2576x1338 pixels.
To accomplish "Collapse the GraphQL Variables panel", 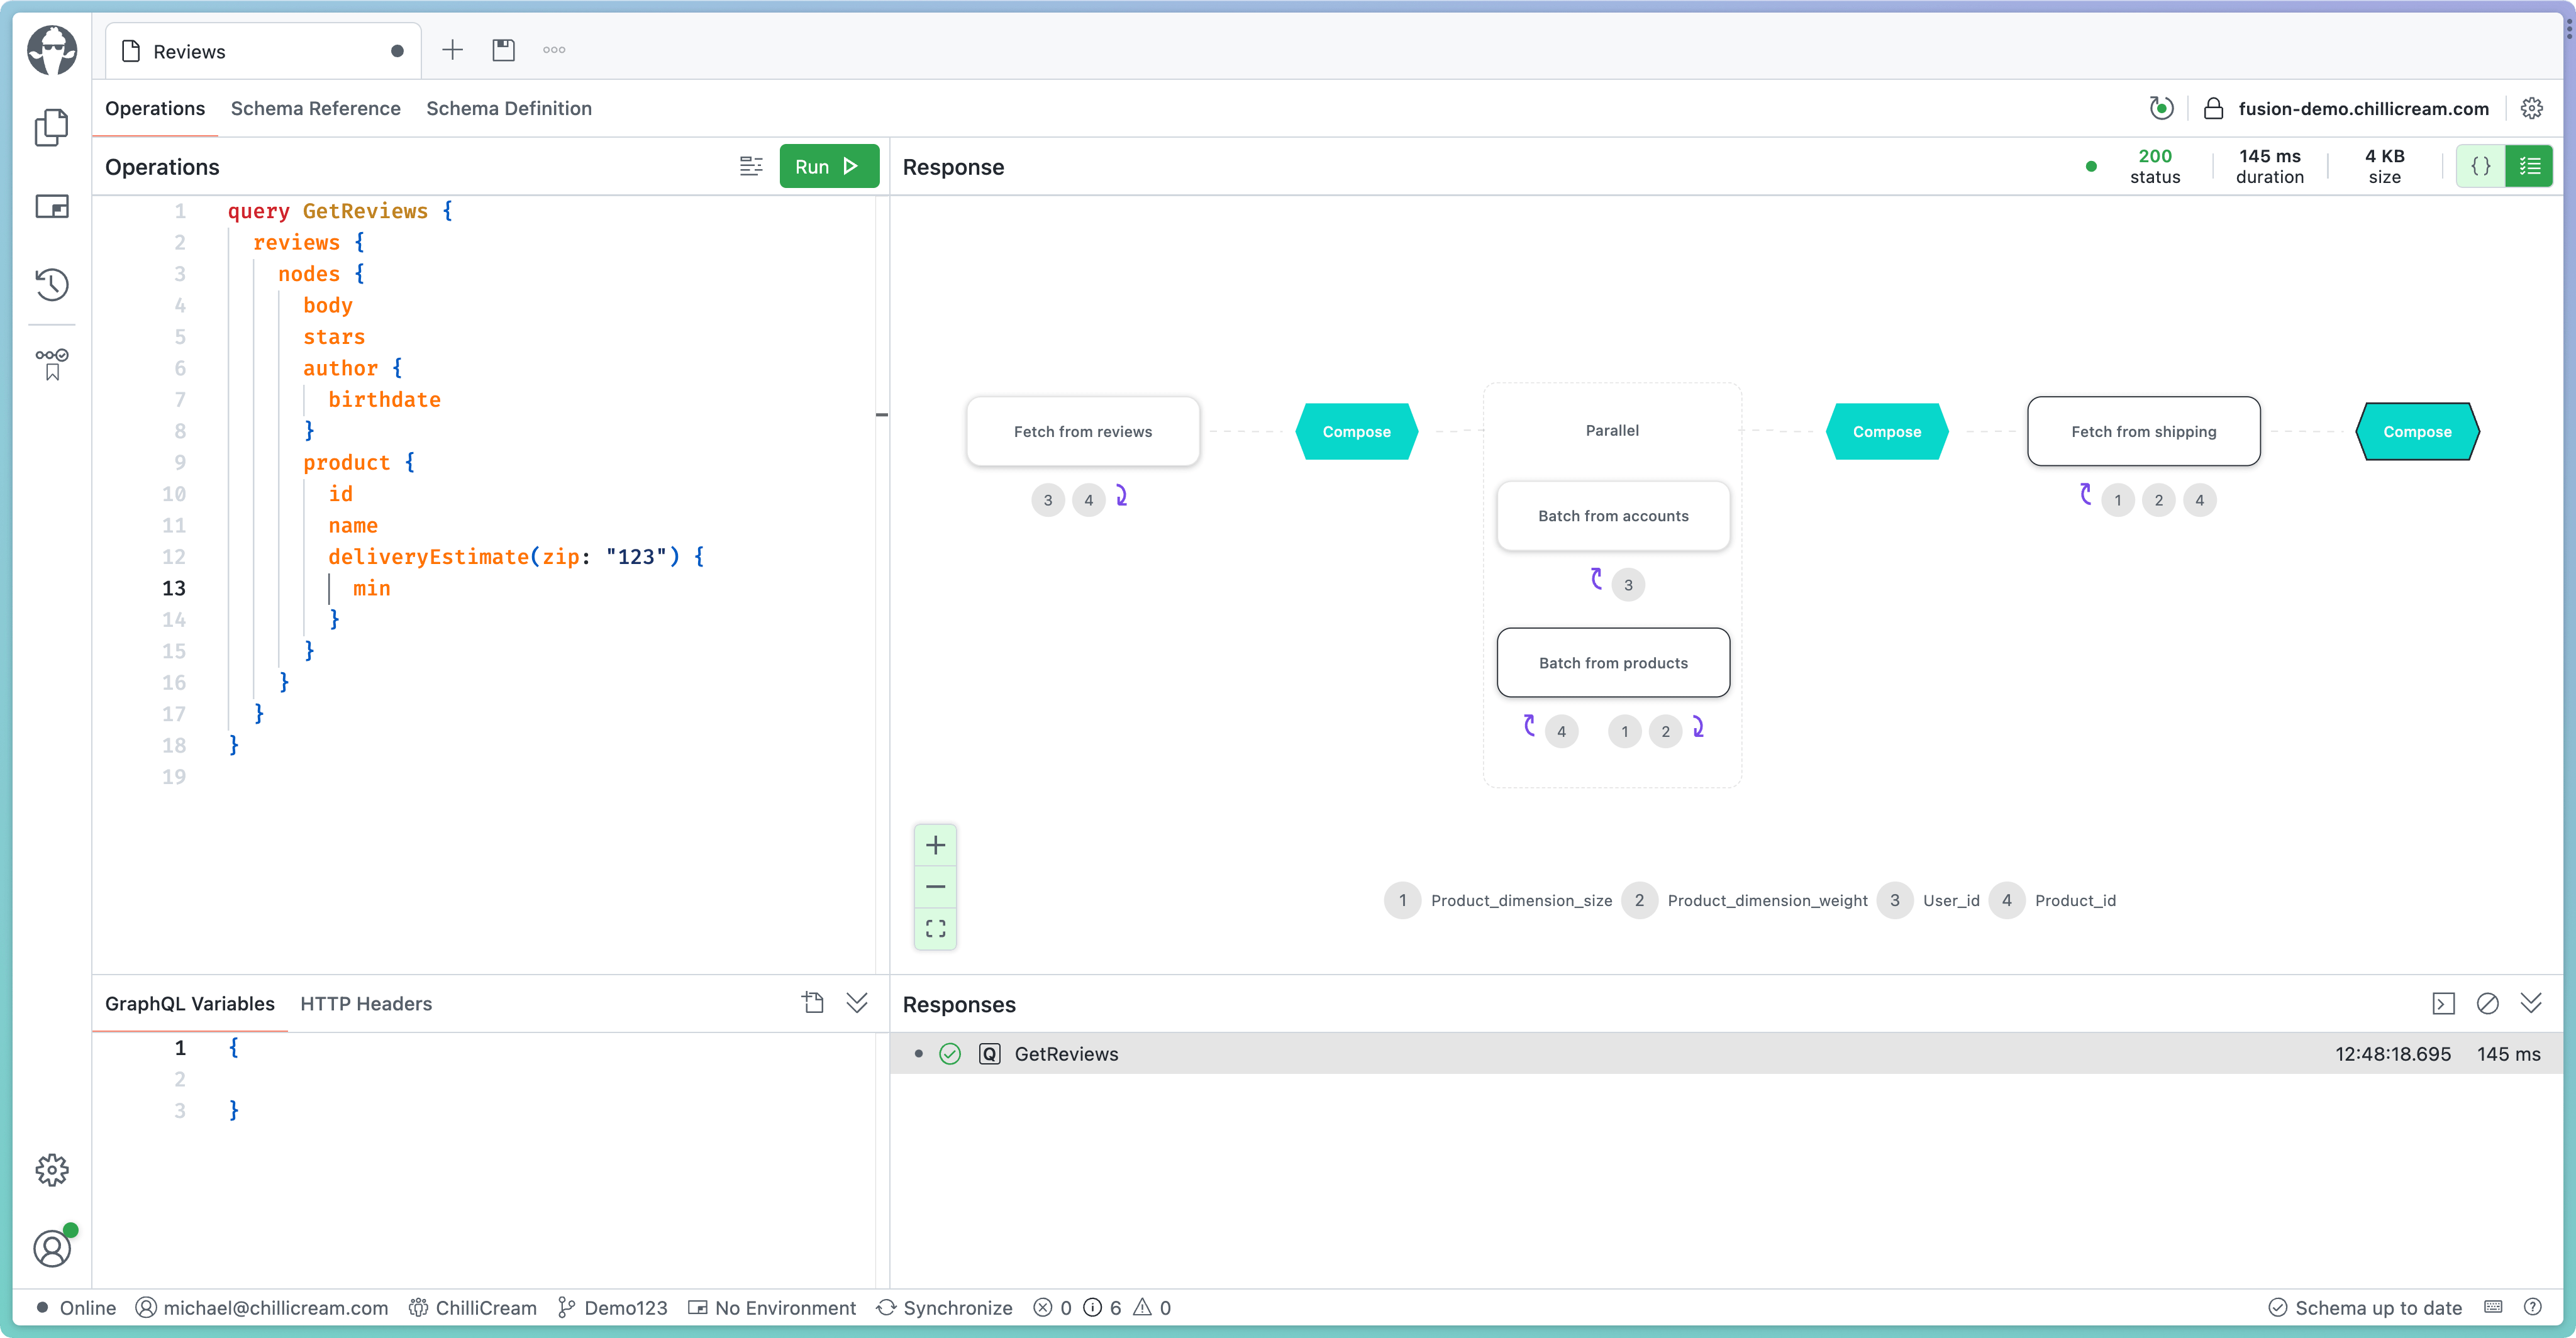I will click(857, 1003).
